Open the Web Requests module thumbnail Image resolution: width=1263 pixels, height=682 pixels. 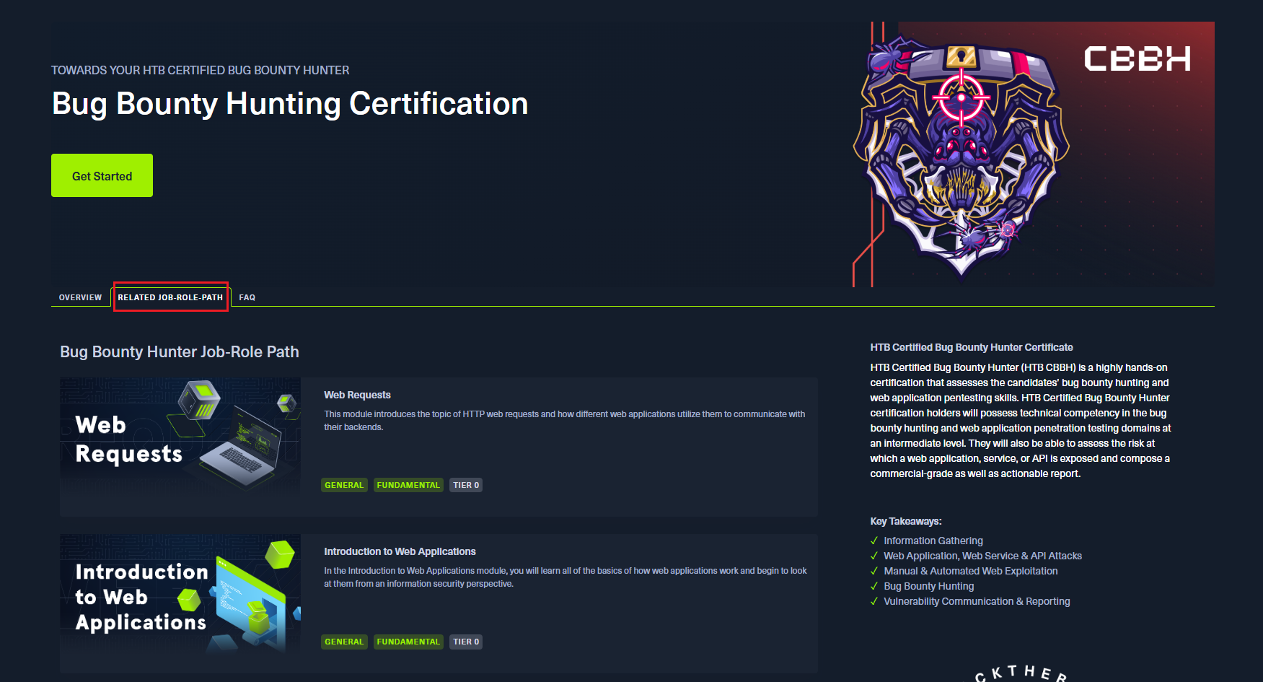[x=180, y=436]
